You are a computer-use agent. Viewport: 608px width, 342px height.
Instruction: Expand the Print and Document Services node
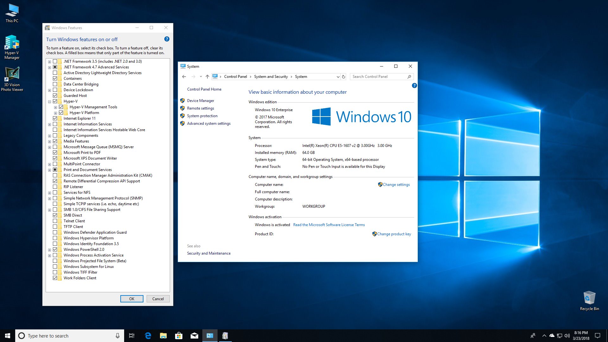49,169
